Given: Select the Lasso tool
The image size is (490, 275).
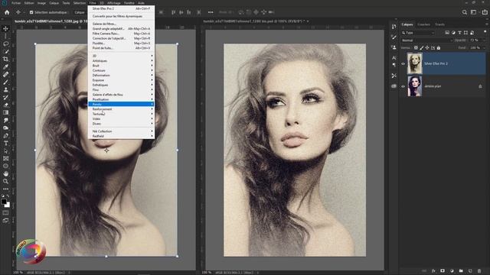Looking at the screenshot, I should point(5,44).
